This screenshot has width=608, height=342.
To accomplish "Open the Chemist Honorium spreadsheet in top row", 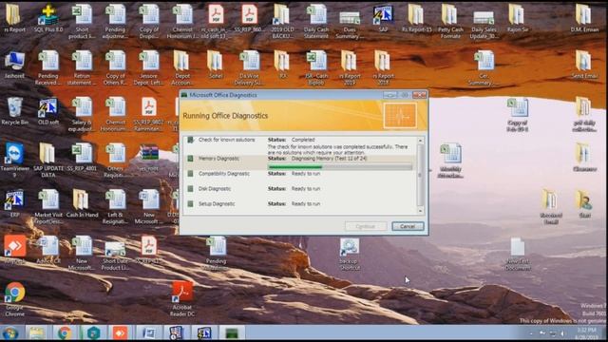I will click(x=182, y=21).
